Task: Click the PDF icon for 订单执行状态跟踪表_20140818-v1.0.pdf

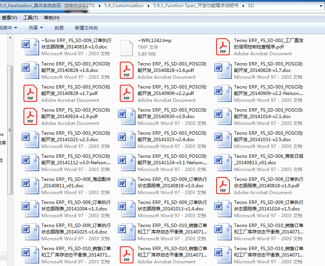Action: tap(223, 186)
